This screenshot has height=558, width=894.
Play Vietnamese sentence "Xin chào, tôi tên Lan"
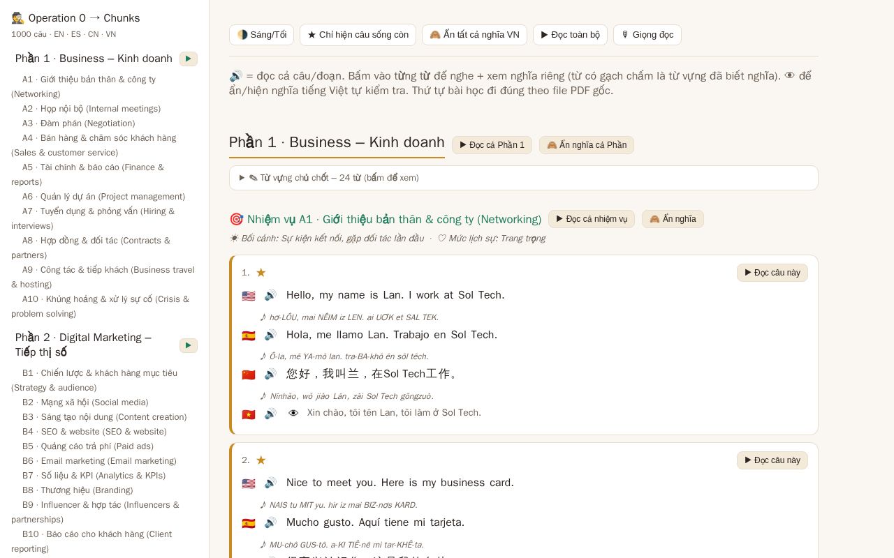click(x=270, y=414)
